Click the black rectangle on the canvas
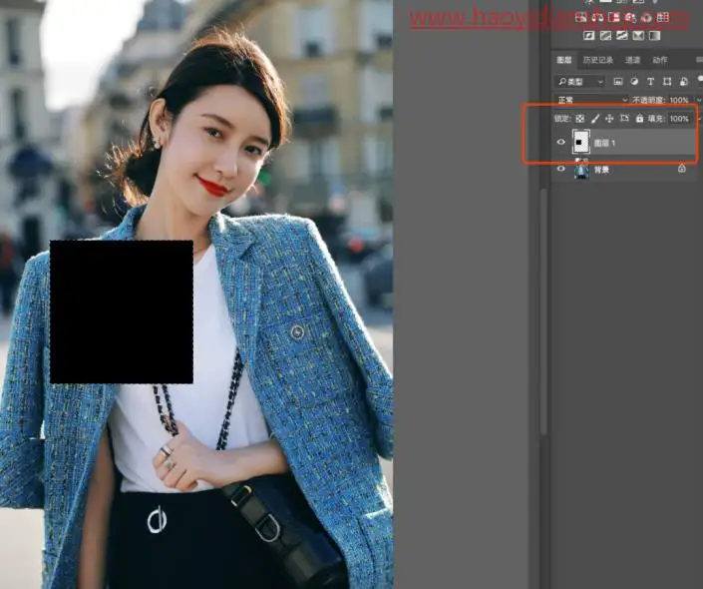 click(x=122, y=312)
